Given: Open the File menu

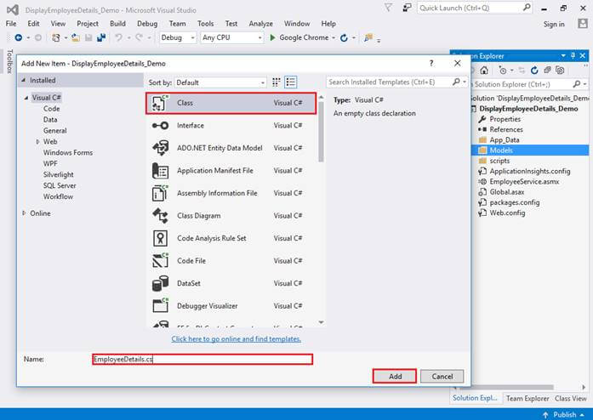Looking at the screenshot, I should point(11,24).
